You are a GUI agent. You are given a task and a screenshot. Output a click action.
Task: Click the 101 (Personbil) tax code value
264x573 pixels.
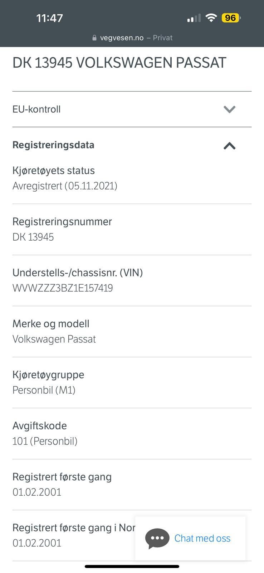(45, 441)
